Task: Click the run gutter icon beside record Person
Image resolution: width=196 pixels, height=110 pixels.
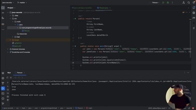Action: coord(75,19)
